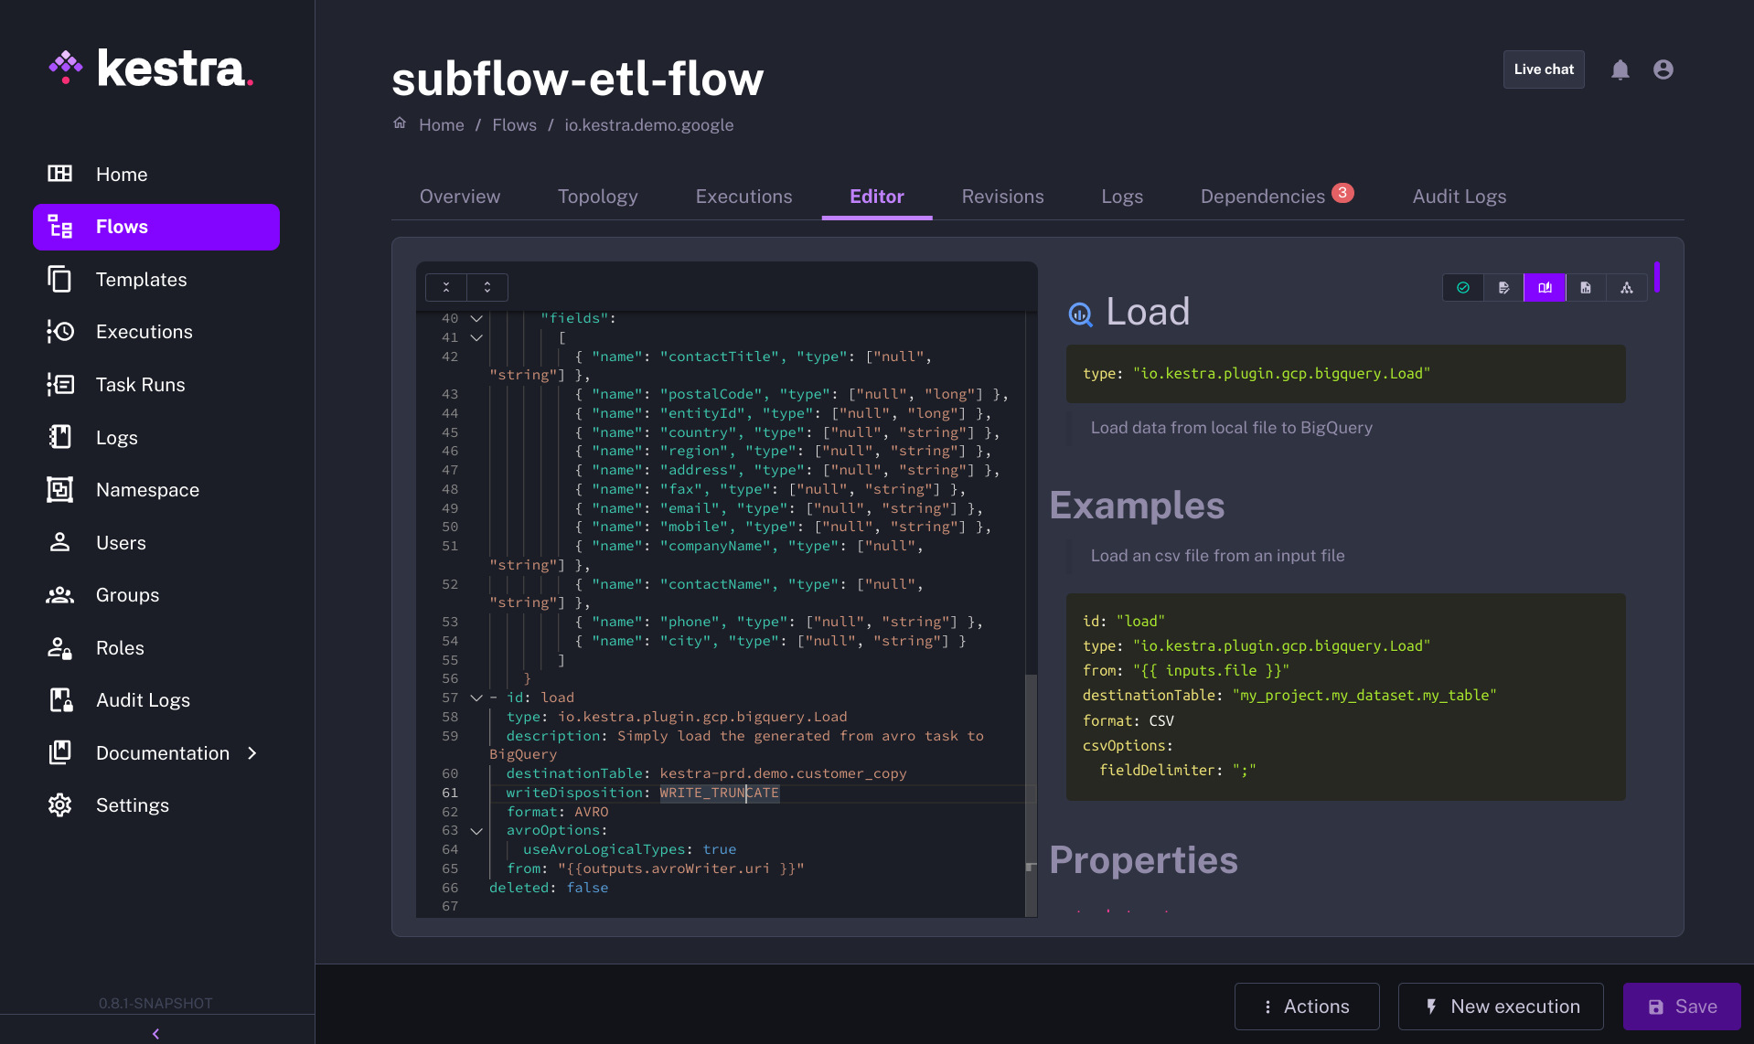Screen dimensions: 1754x1044
Task: Collapse the "fields" block at line 40
Action: point(476,319)
